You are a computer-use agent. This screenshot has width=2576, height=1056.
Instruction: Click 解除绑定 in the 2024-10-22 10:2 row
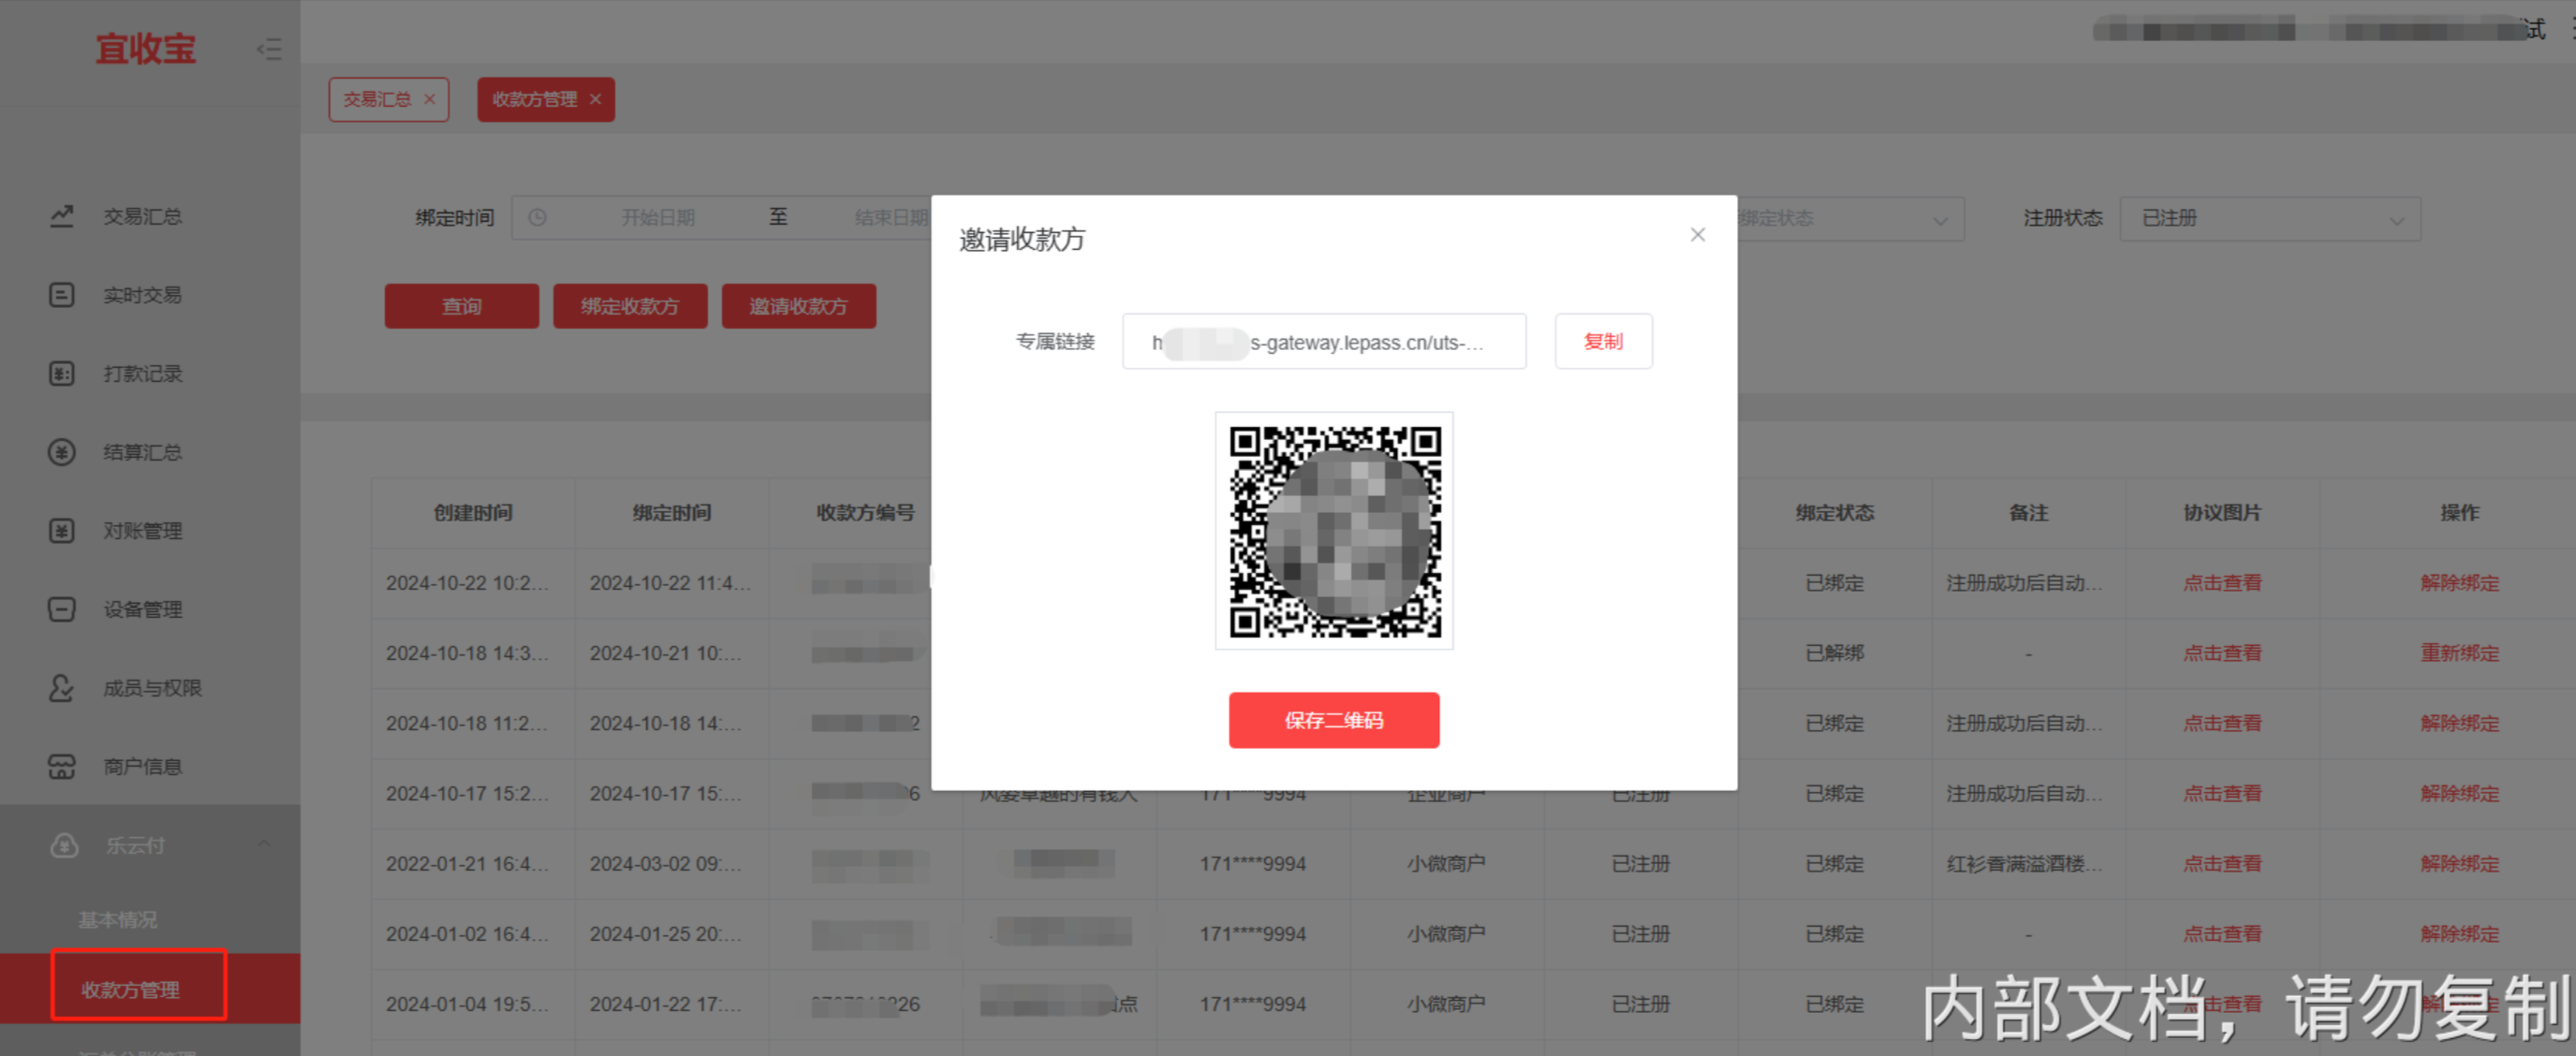click(2460, 583)
